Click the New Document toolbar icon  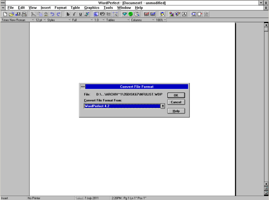5,14
